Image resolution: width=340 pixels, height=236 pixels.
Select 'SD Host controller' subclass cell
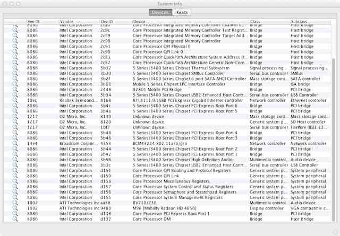[308, 122]
